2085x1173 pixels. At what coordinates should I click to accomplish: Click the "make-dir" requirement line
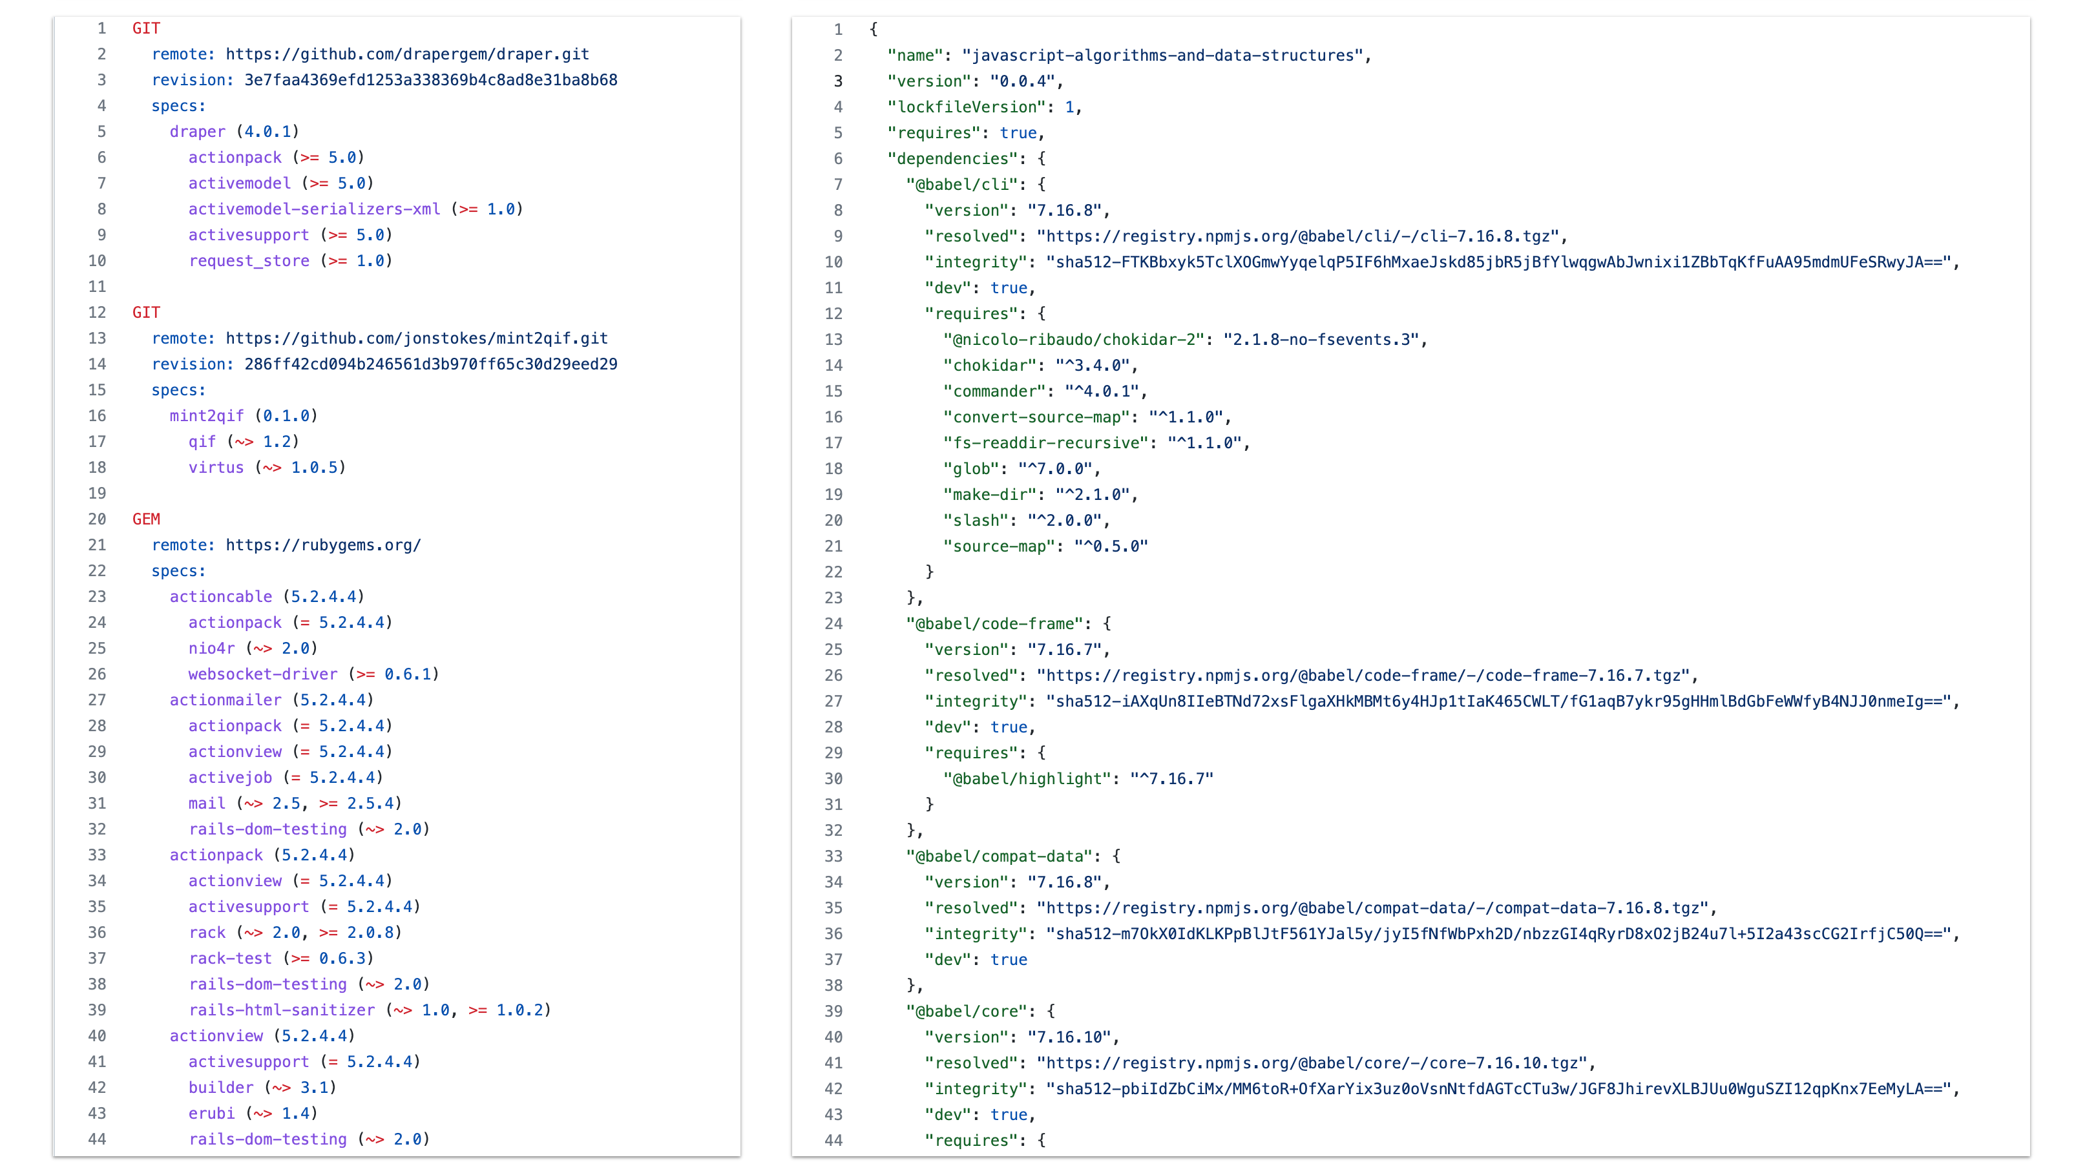[1041, 494]
